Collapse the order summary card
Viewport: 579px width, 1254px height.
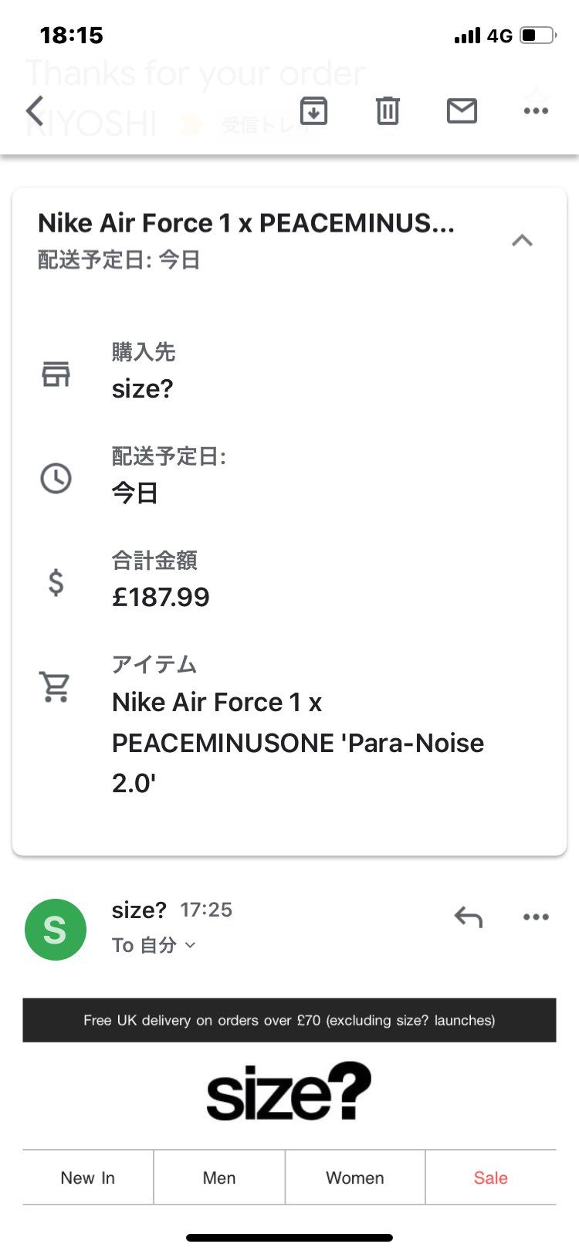pyautogui.click(x=522, y=240)
